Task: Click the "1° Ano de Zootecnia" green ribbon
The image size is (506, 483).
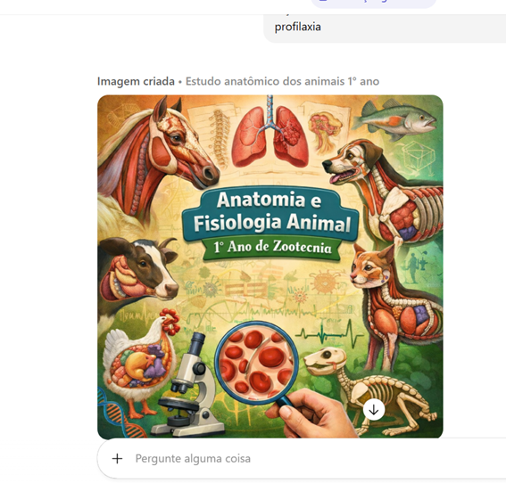Action: (272, 247)
